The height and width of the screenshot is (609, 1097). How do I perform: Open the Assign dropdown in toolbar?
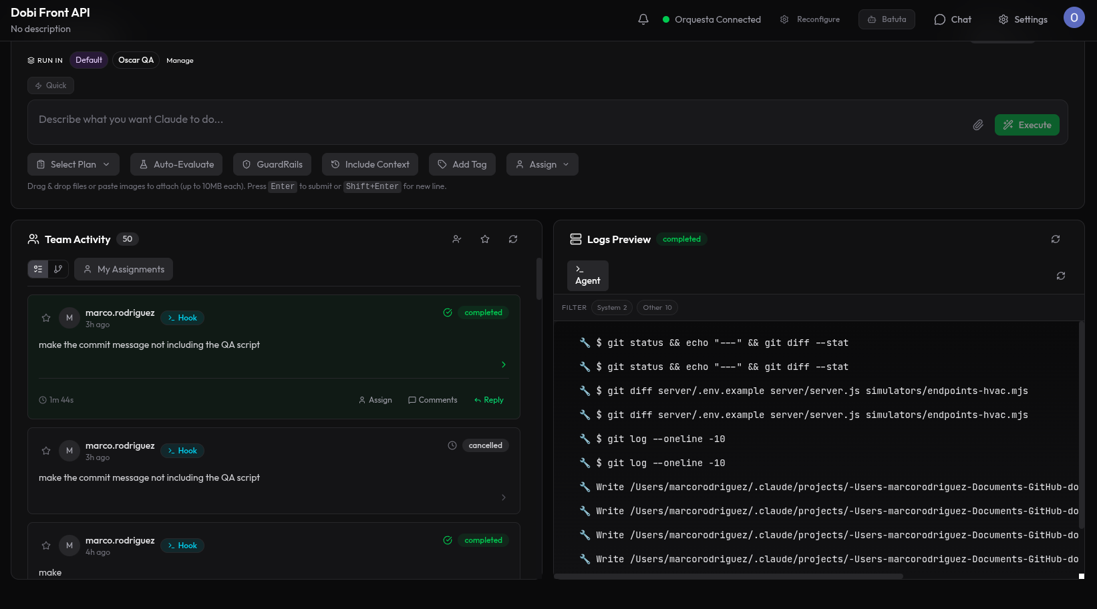click(542, 164)
